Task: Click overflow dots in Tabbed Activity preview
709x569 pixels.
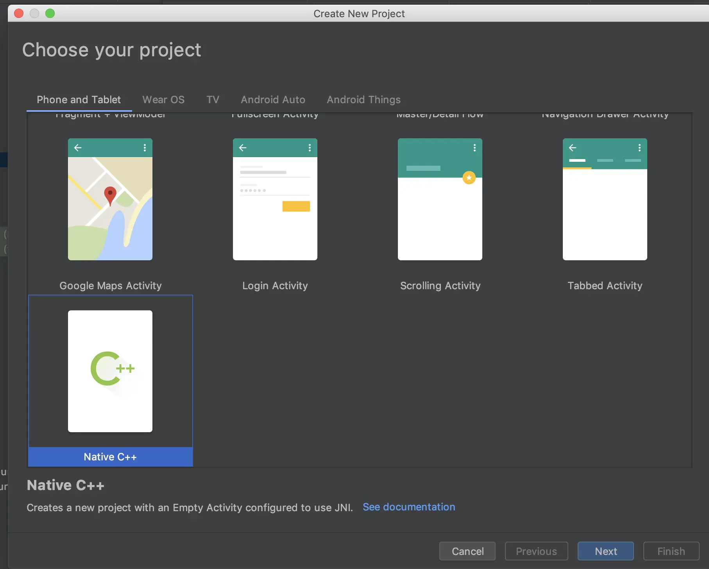Action: [639, 148]
